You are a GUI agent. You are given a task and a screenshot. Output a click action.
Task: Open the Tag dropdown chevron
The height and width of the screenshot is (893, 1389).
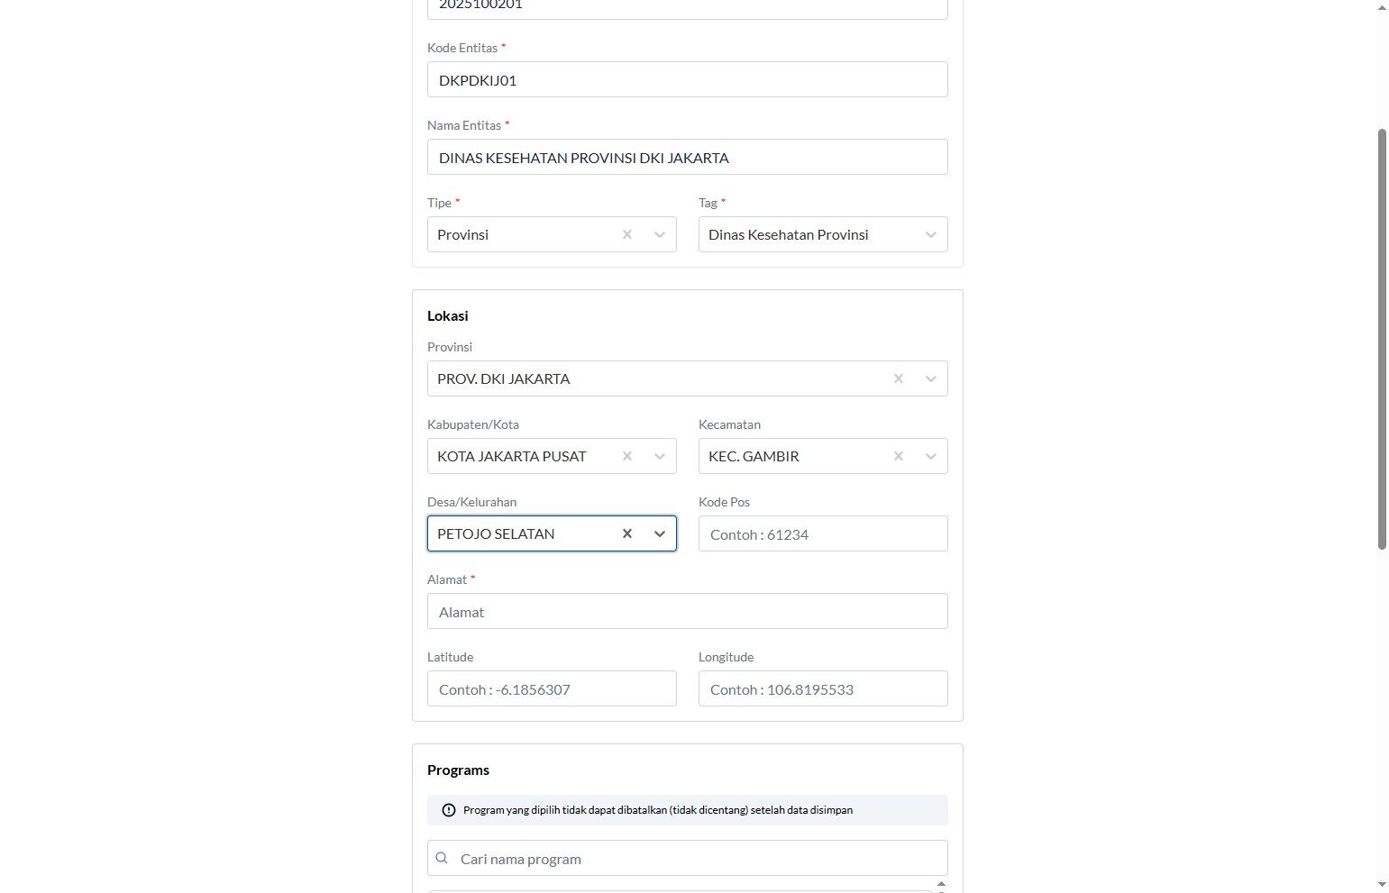point(931,234)
